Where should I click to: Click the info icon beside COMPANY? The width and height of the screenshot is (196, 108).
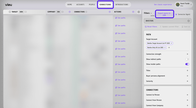tap(63, 12)
